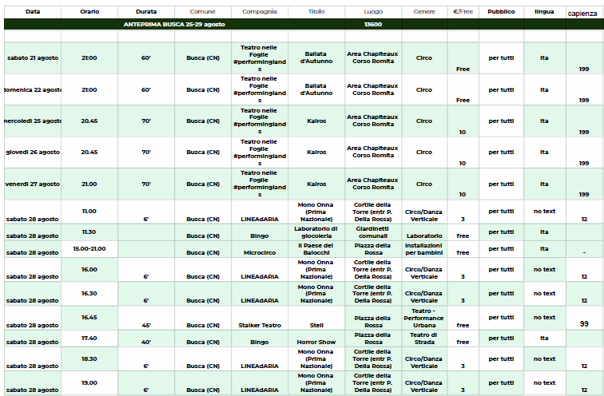Select the Titolo column header

point(316,12)
